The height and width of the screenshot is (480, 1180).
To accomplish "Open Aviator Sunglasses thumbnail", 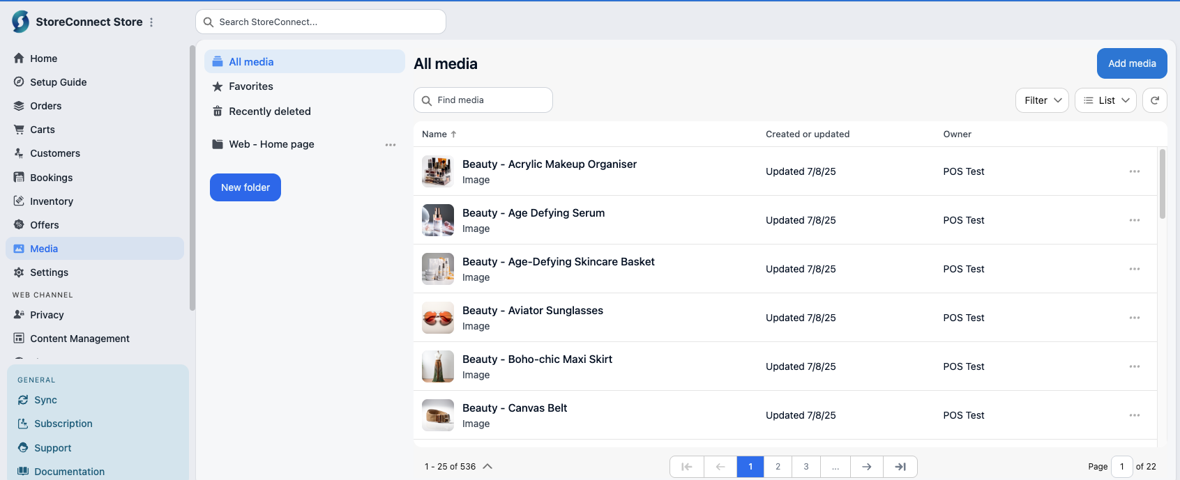I will point(438,318).
